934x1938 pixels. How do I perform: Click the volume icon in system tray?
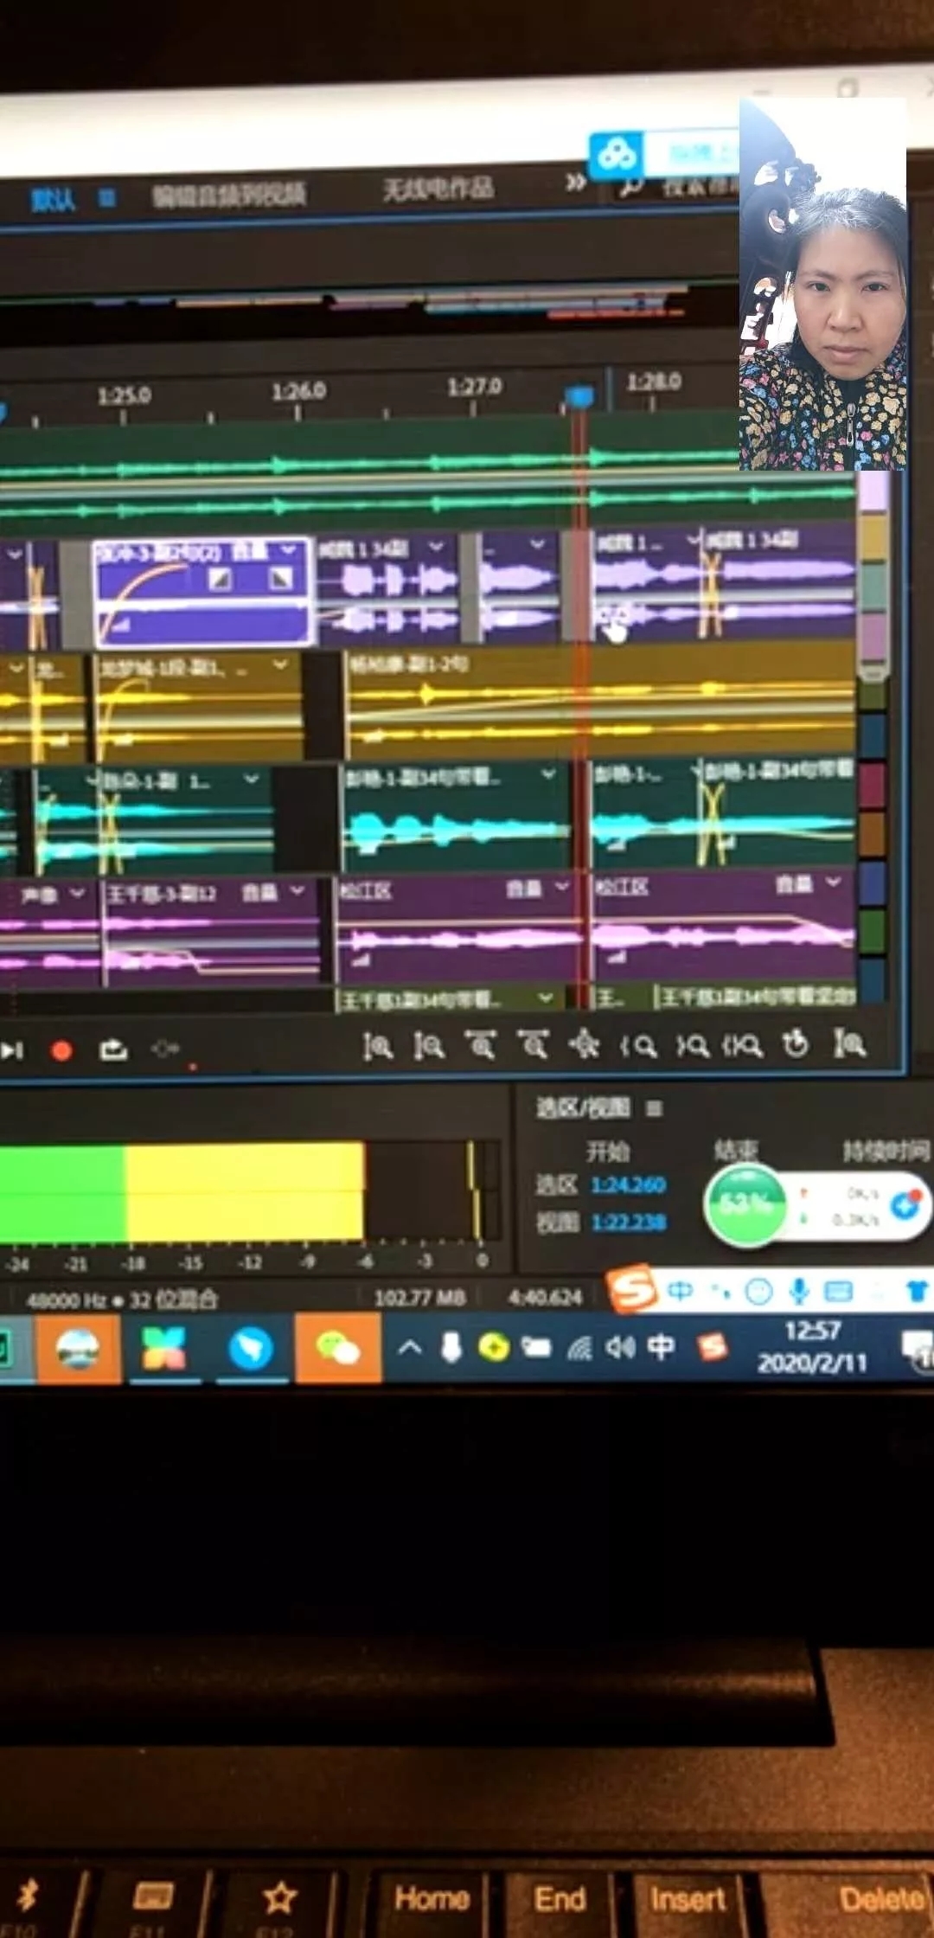[x=619, y=1347]
